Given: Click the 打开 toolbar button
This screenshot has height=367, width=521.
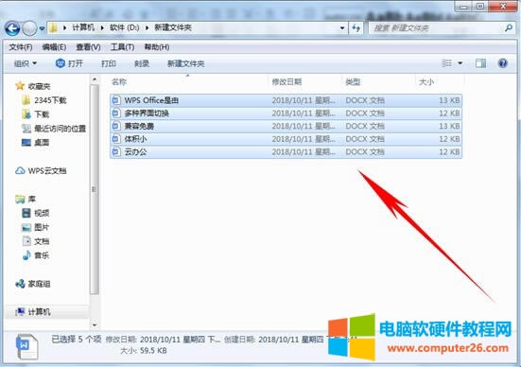Looking at the screenshot, I should pos(69,63).
